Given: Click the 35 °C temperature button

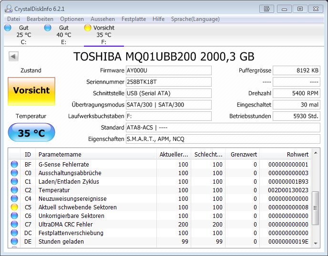Looking at the screenshot, I should pyautogui.click(x=31, y=132).
